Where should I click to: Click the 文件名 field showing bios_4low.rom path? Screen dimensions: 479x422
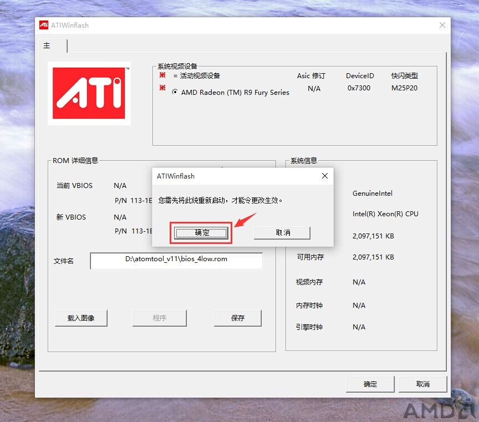click(176, 261)
